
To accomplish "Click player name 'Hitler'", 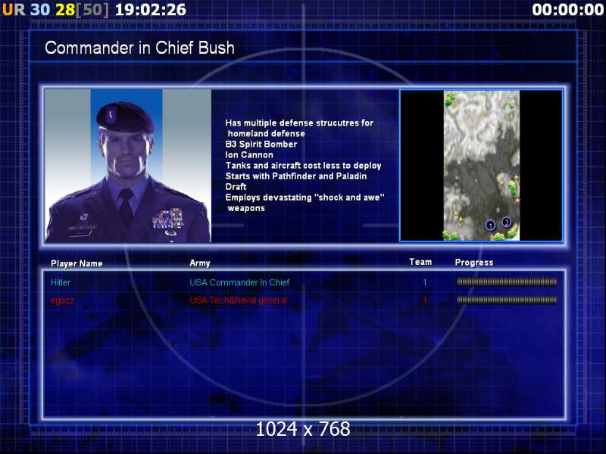I will pyautogui.click(x=61, y=282).
